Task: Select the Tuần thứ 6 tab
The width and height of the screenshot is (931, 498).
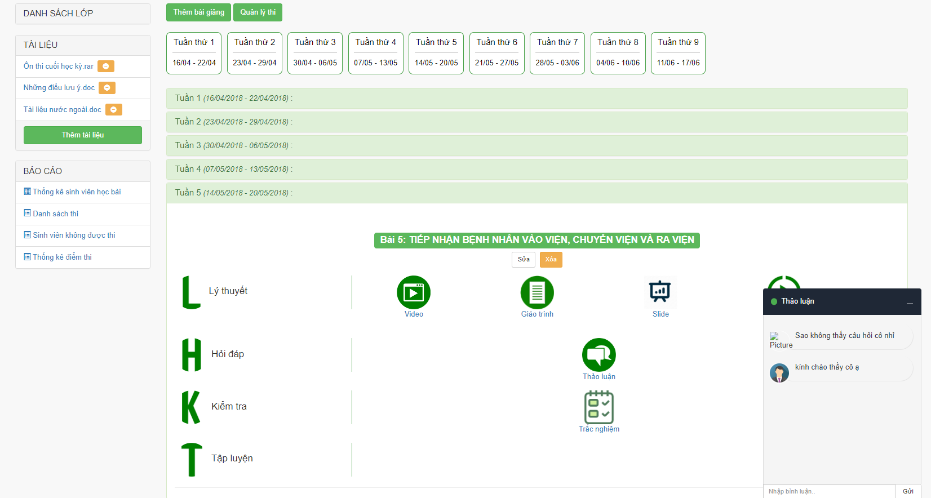Action: 496,53
